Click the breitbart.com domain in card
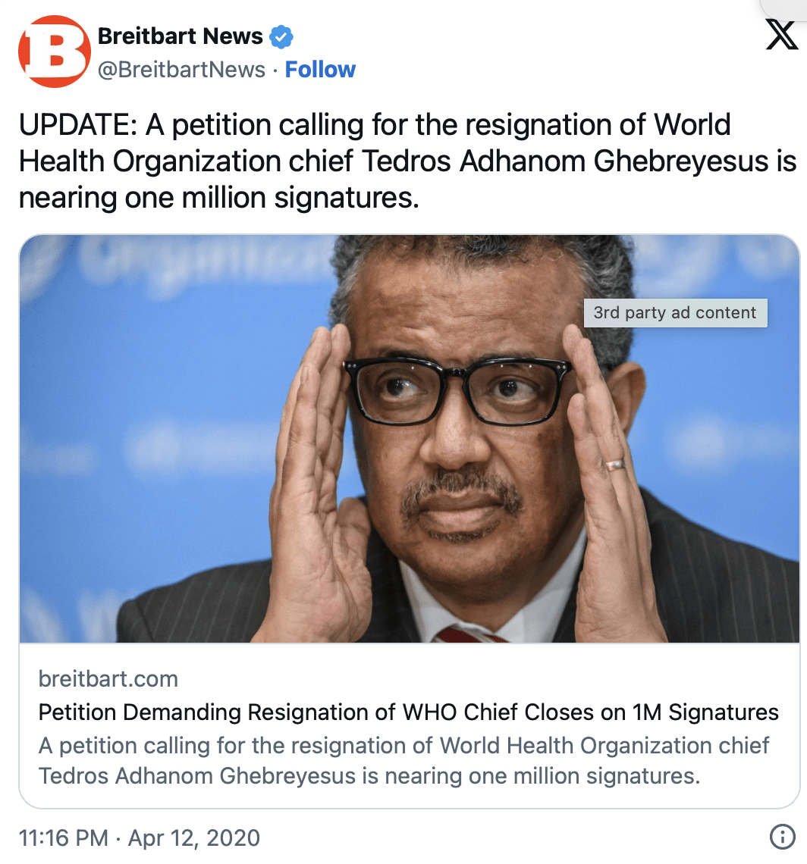The image size is (807, 864). coord(108,679)
